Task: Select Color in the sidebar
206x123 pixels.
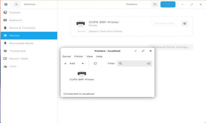Action: pyautogui.click(x=29, y=66)
